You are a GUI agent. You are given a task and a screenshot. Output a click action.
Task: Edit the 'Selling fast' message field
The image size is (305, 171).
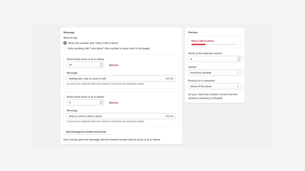click(121, 79)
